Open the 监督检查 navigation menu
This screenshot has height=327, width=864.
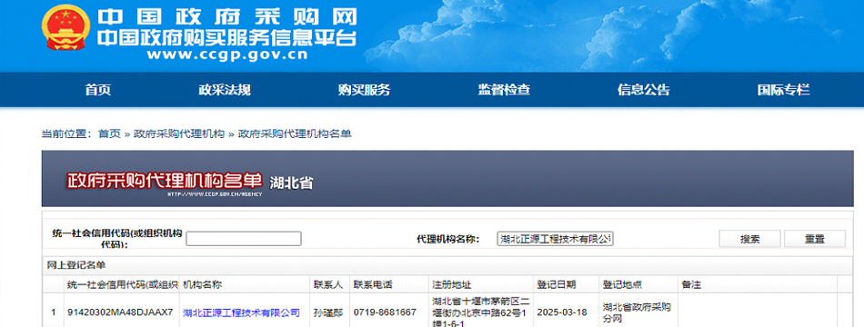pyautogui.click(x=504, y=90)
